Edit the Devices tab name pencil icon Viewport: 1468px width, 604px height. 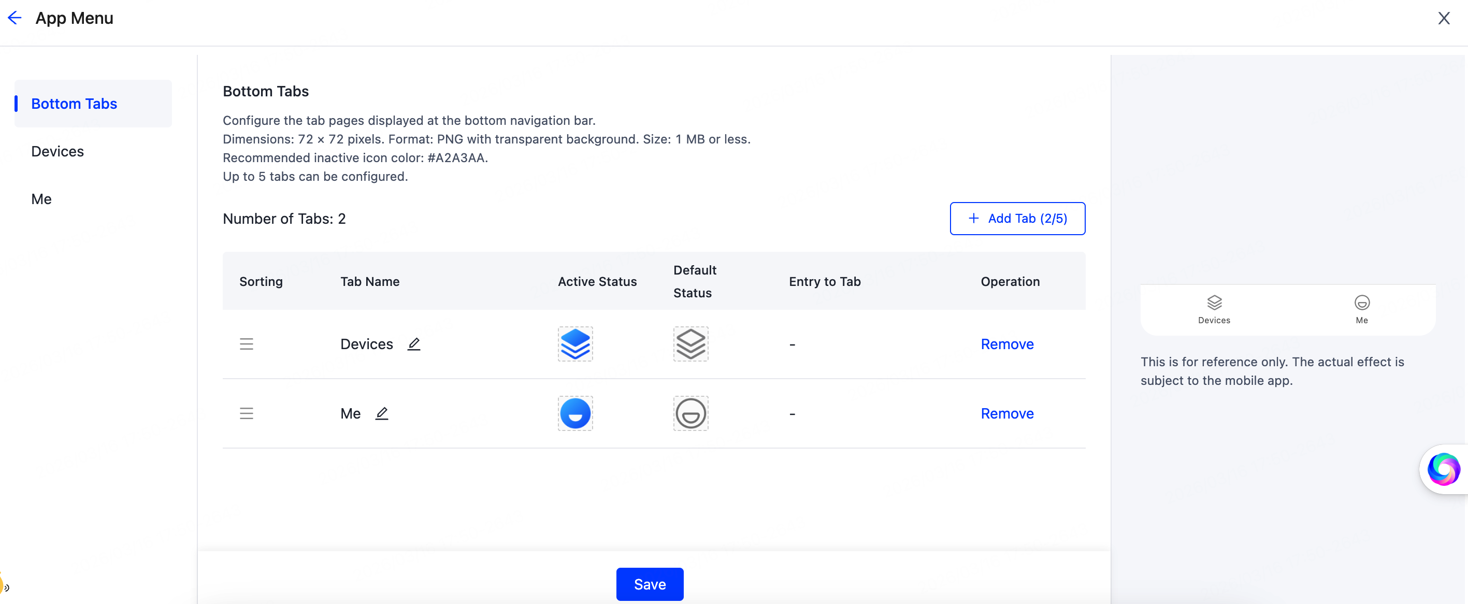coord(414,344)
